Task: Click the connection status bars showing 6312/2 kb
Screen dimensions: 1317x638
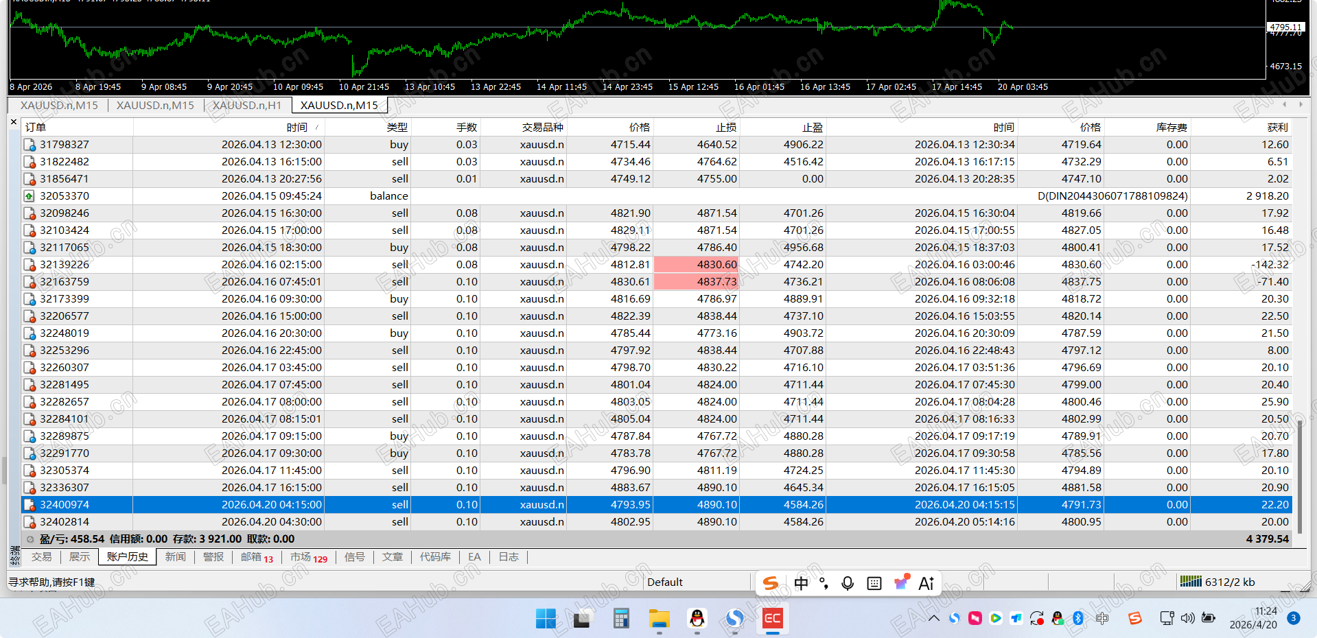Action: point(1191,582)
